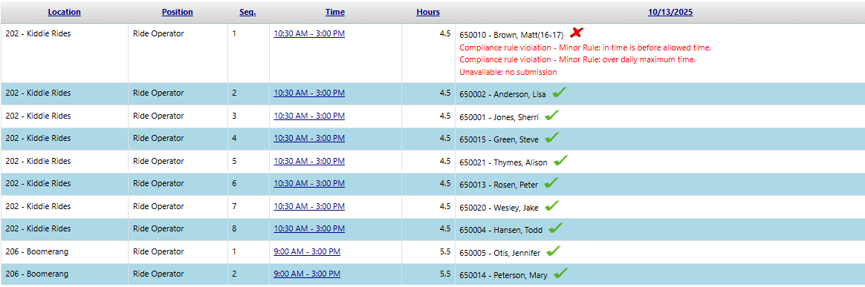Select employee 650013 - Rosen, Peter
Screen dimensions: 865x287
[x=498, y=185]
